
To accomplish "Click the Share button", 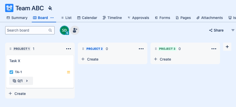I will point(216,30).
